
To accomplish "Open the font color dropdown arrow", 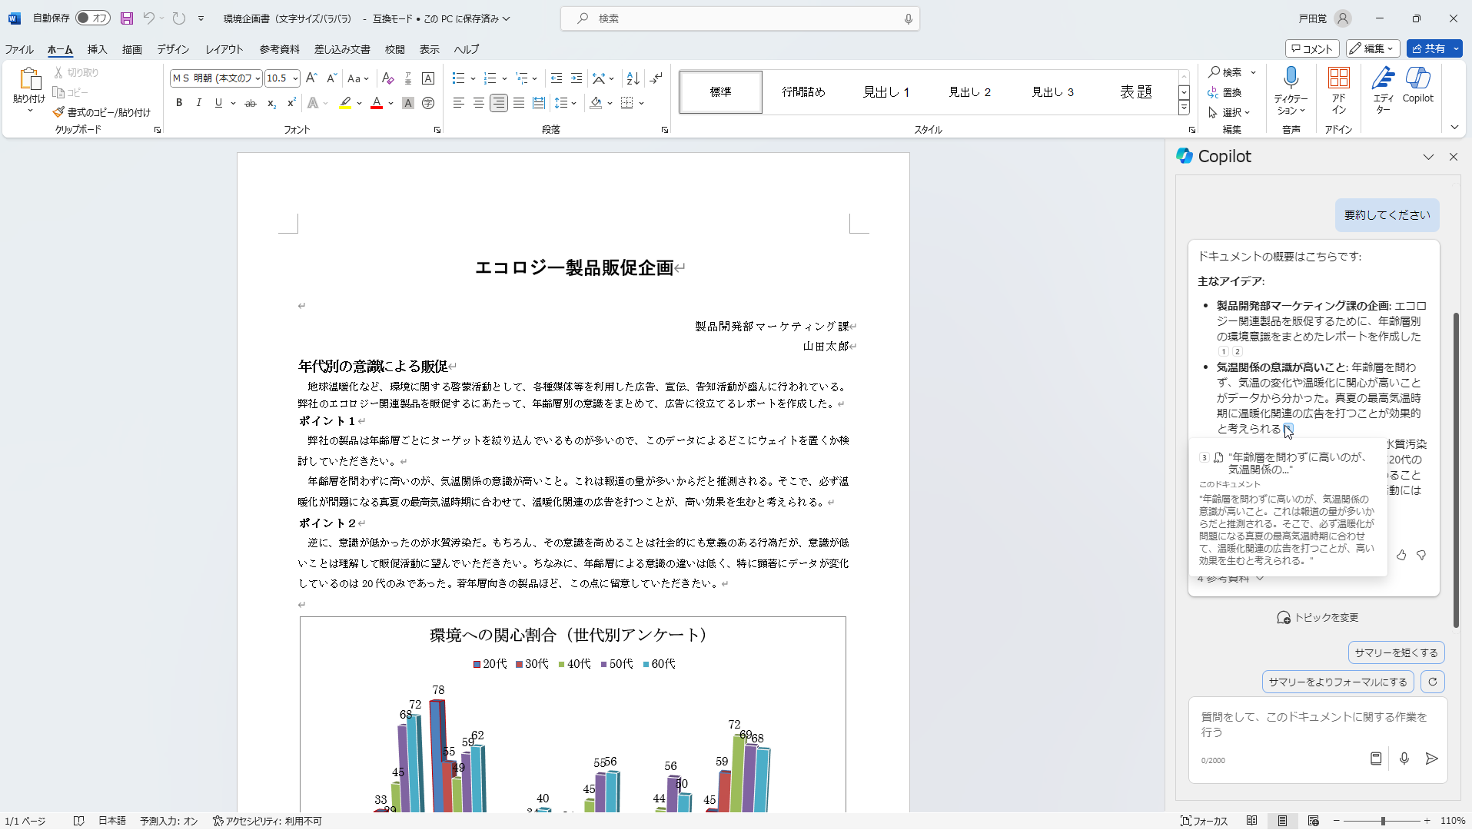I will (390, 103).
